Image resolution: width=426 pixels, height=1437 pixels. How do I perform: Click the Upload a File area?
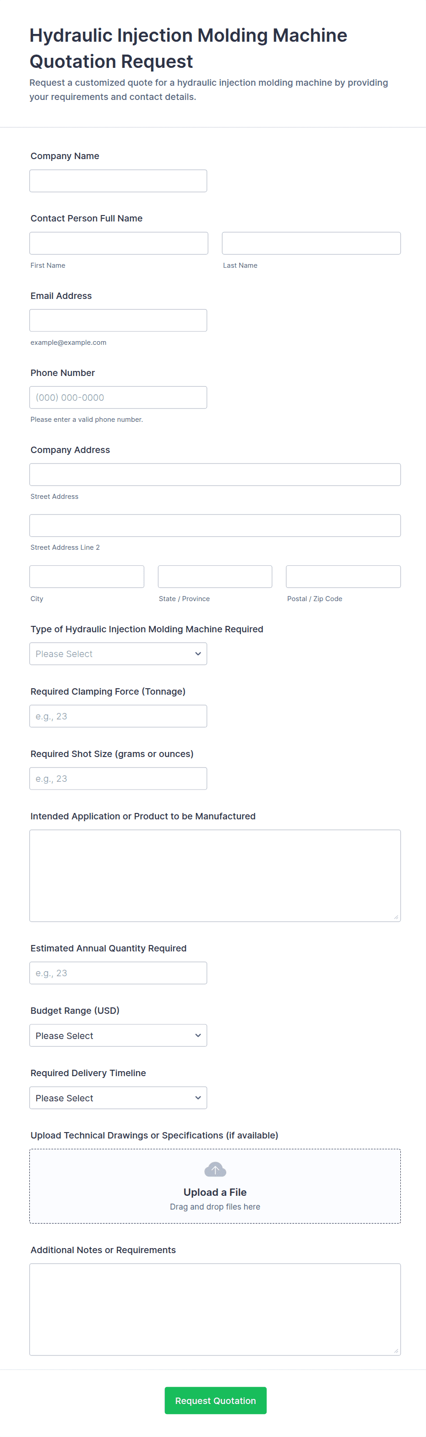(x=215, y=1192)
